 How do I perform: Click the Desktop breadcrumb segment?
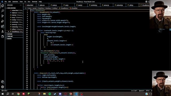[x=48, y=8]
